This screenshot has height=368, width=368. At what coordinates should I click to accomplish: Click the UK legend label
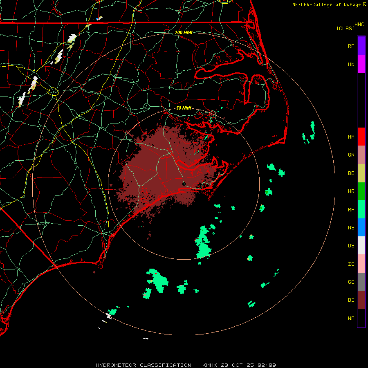[x=351, y=64]
